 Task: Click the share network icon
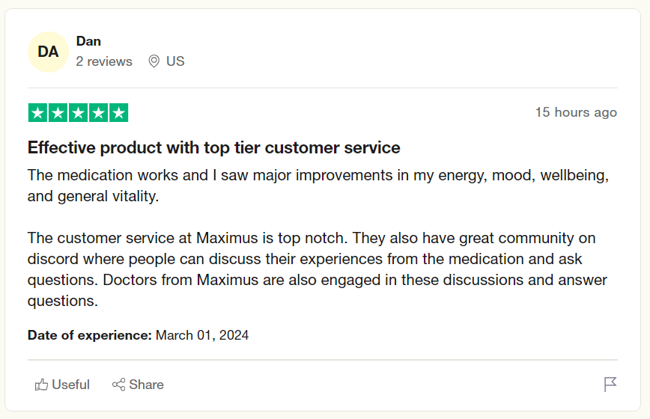(118, 385)
